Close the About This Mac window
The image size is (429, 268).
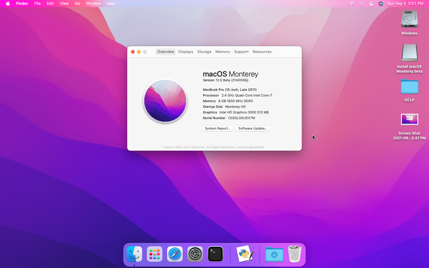[x=133, y=52]
